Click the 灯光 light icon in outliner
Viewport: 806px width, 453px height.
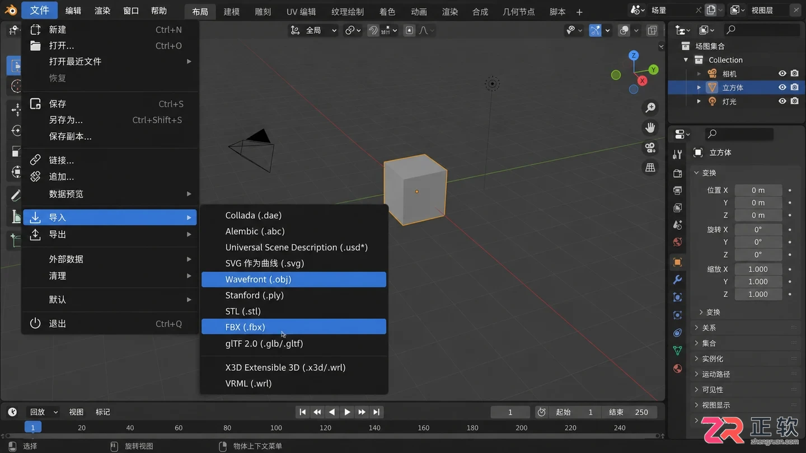pyautogui.click(x=712, y=101)
